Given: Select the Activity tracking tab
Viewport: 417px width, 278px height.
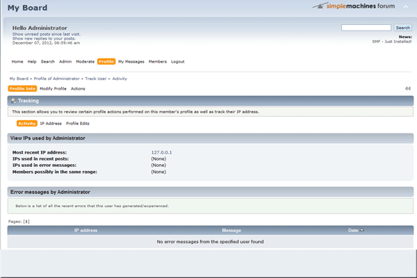Looking at the screenshot, I should tap(27, 124).
